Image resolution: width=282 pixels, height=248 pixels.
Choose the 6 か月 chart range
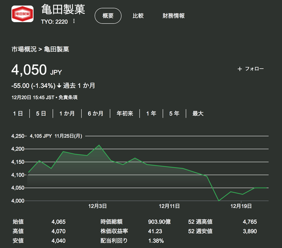click(95, 113)
